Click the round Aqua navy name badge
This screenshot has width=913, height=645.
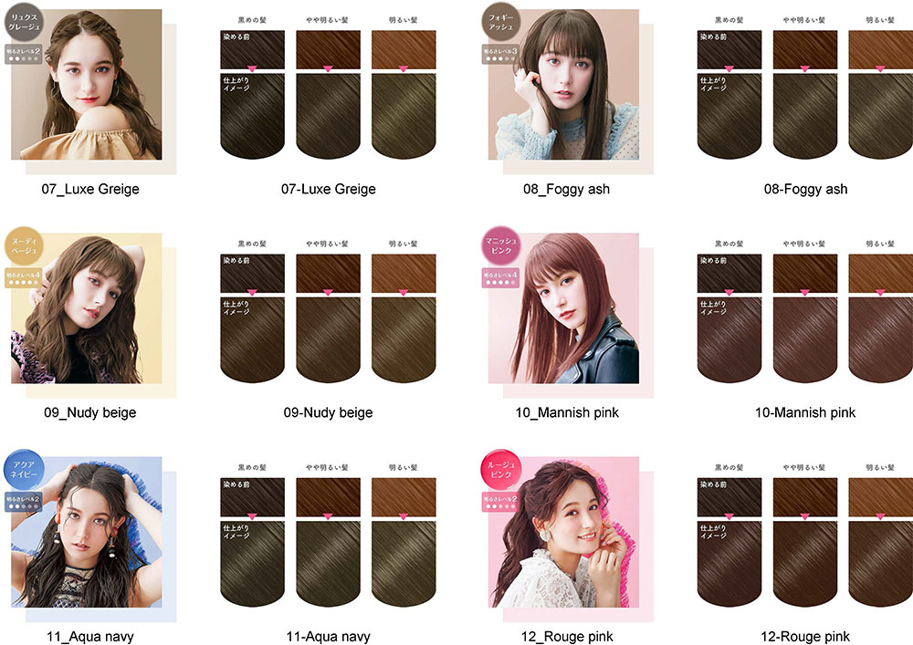pyautogui.click(x=24, y=469)
